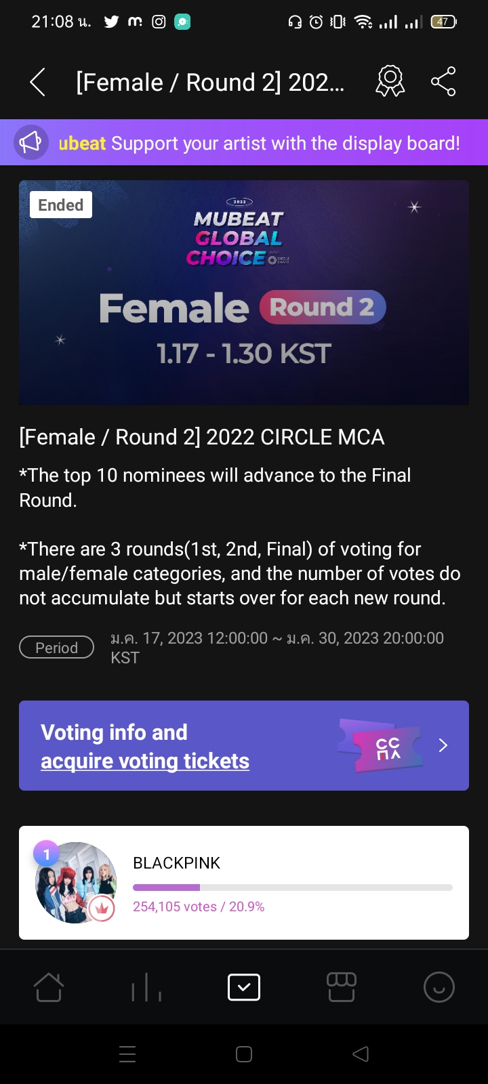Open the store shop icon tab
Viewport: 488px width, 1084px height.
[342, 987]
